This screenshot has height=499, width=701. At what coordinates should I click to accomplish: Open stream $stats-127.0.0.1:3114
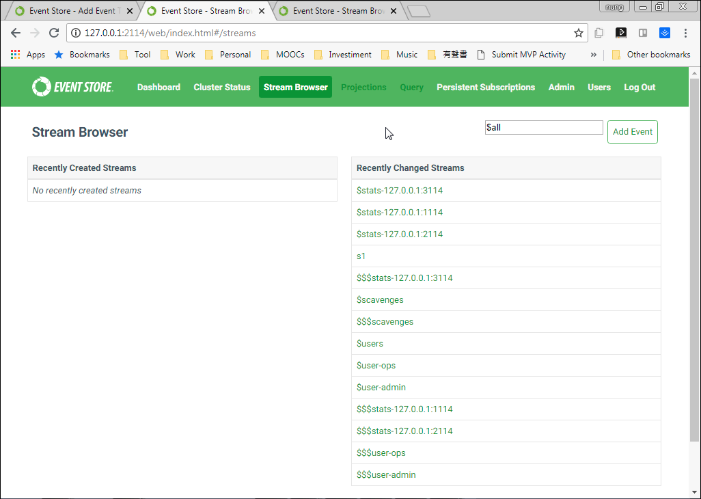(400, 191)
